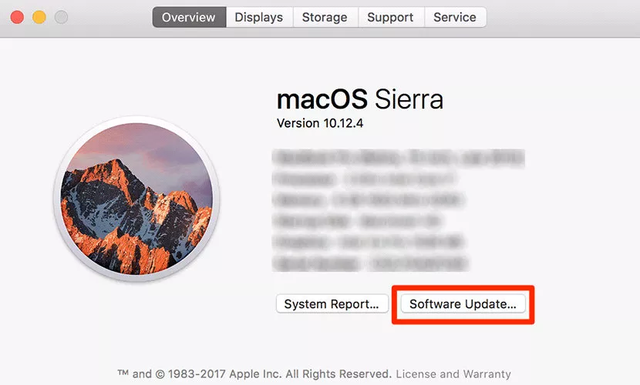Close the About This Mac window

click(16, 17)
